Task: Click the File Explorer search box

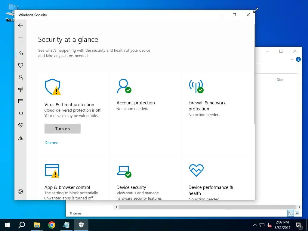Action: 277,69
